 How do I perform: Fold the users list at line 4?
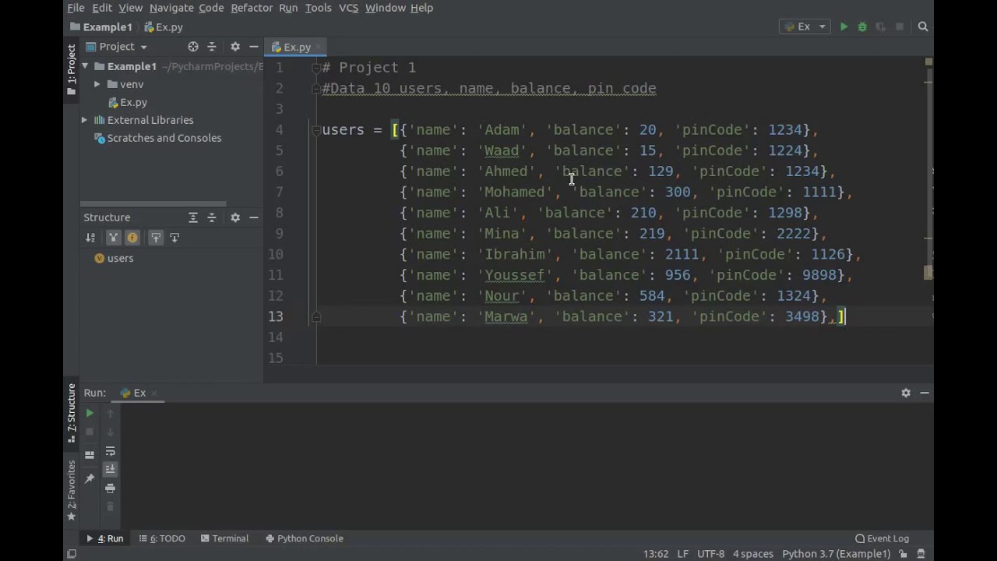pos(315,130)
